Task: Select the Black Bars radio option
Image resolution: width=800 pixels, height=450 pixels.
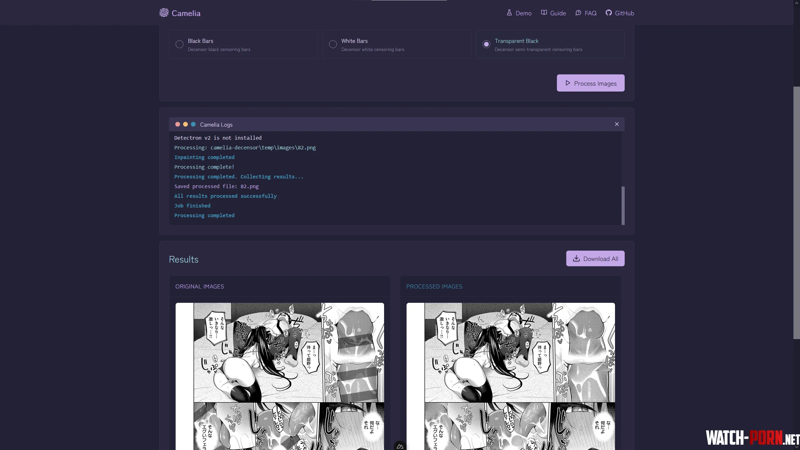Action: (x=179, y=44)
